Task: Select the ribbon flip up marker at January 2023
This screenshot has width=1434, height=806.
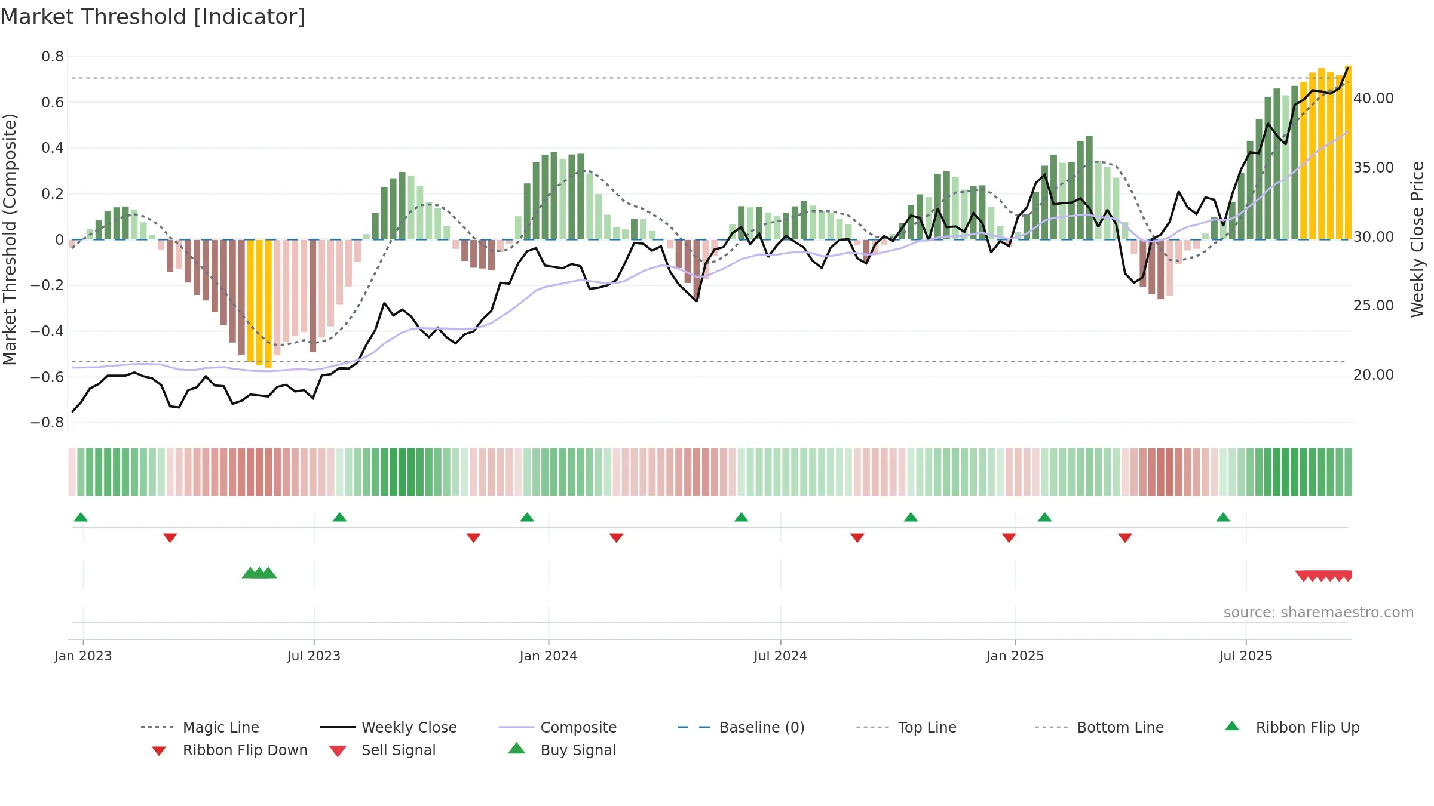Action: click(81, 517)
